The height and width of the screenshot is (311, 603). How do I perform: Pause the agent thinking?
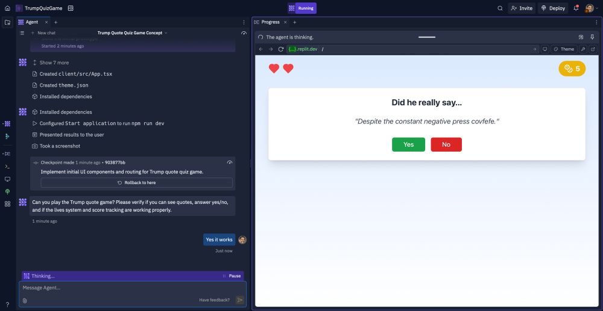pos(232,276)
